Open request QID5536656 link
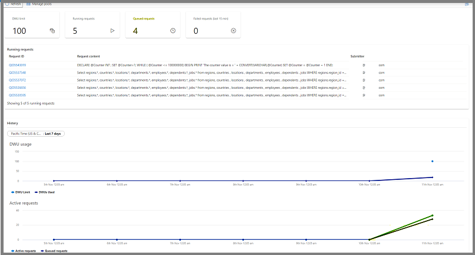Image resolution: width=475 pixels, height=255 pixels. point(17,88)
